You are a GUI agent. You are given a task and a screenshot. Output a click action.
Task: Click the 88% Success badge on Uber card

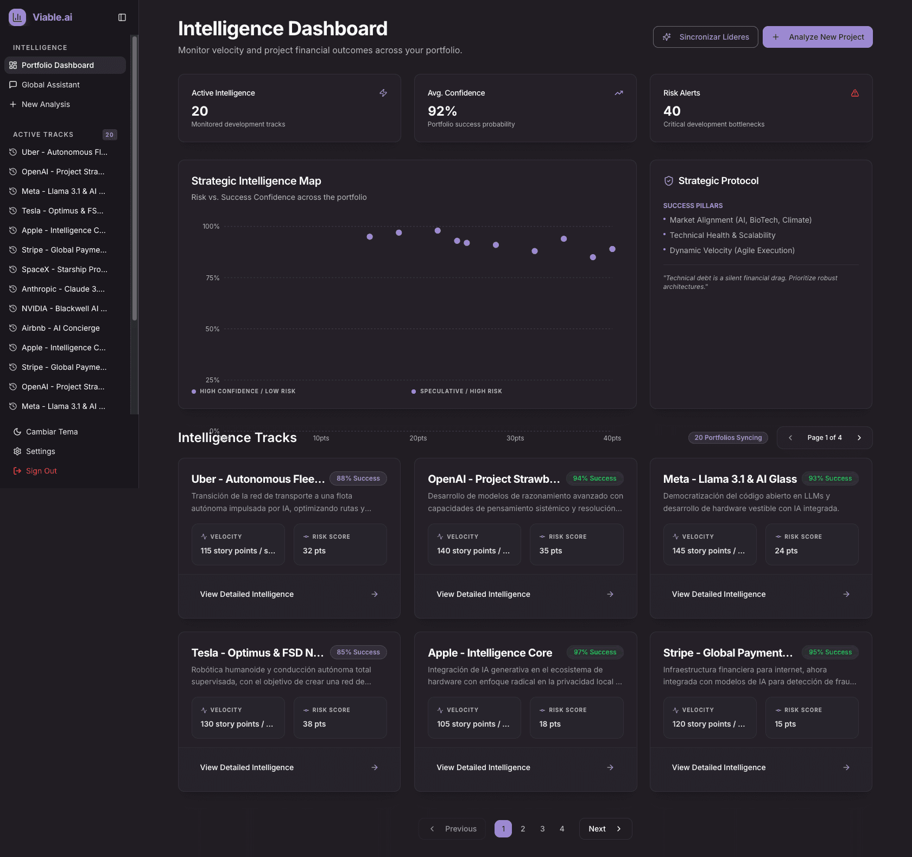click(358, 478)
